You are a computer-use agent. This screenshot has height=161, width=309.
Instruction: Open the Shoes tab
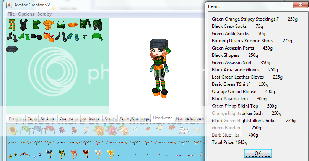pos(110,119)
